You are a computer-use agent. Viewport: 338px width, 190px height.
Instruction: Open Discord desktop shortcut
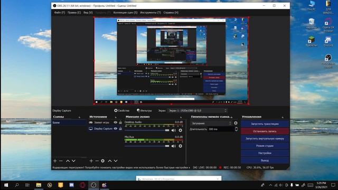click(x=328, y=41)
